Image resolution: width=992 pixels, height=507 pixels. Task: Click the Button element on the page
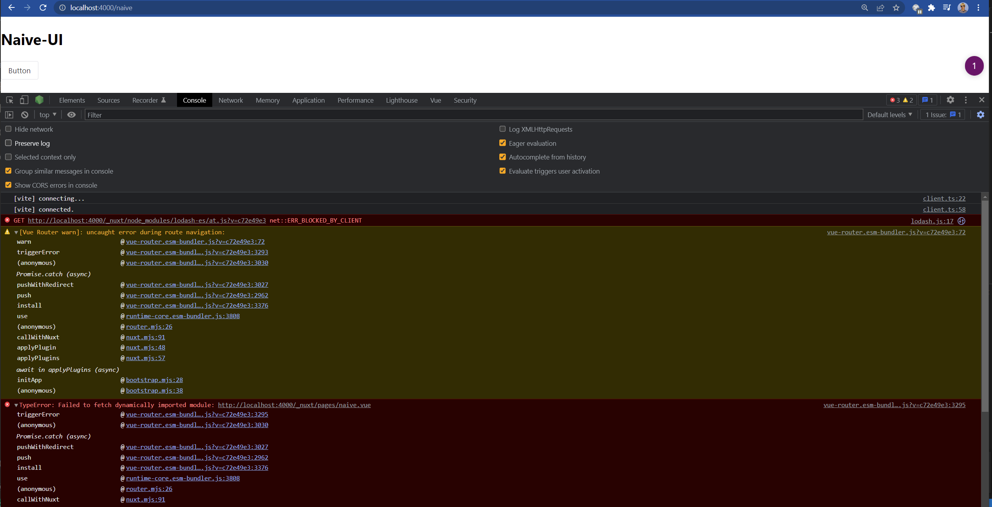tap(19, 71)
